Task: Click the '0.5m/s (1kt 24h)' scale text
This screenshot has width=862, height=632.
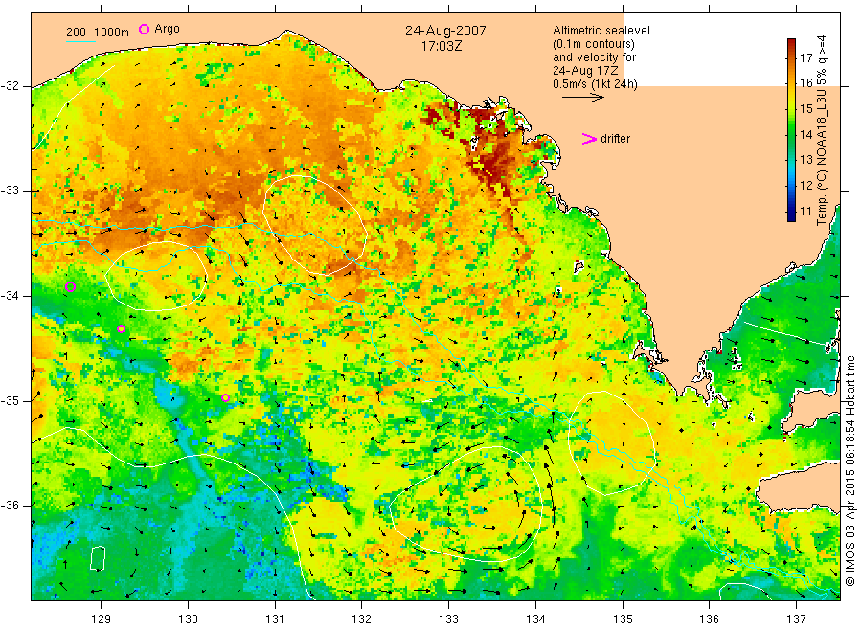Action: click(x=596, y=84)
